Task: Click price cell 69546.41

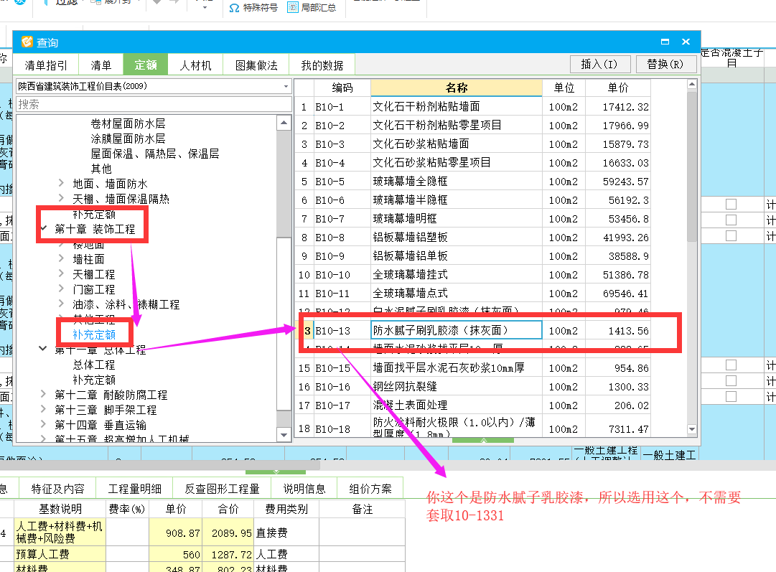Action: pos(618,294)
